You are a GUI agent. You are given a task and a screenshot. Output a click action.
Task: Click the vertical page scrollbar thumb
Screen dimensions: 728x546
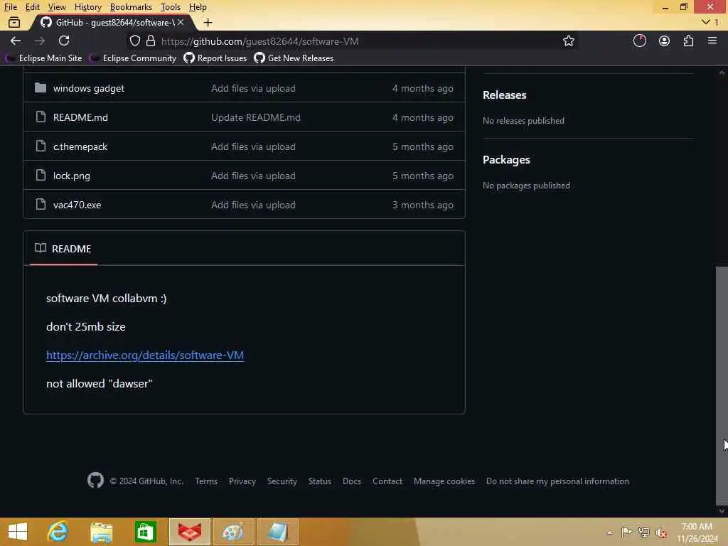click(722, 385)
